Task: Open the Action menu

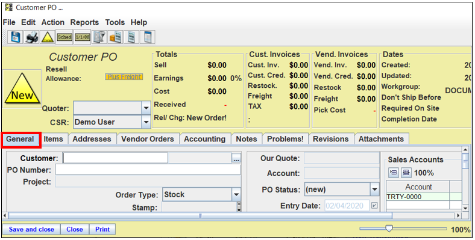Action: coord(52,22)
